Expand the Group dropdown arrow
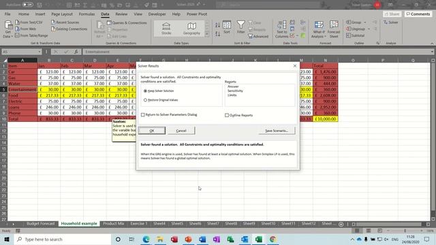Viewport: 436px width, 245px height. click(365, 22)
